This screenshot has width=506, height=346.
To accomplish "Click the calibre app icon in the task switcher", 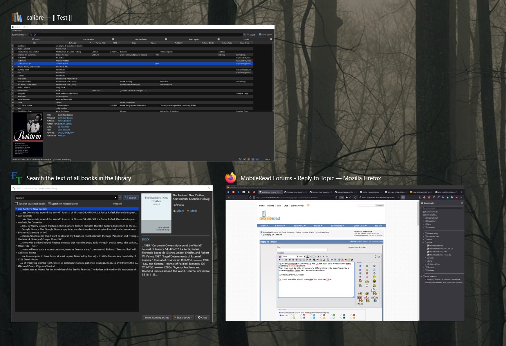I will 17,18.
